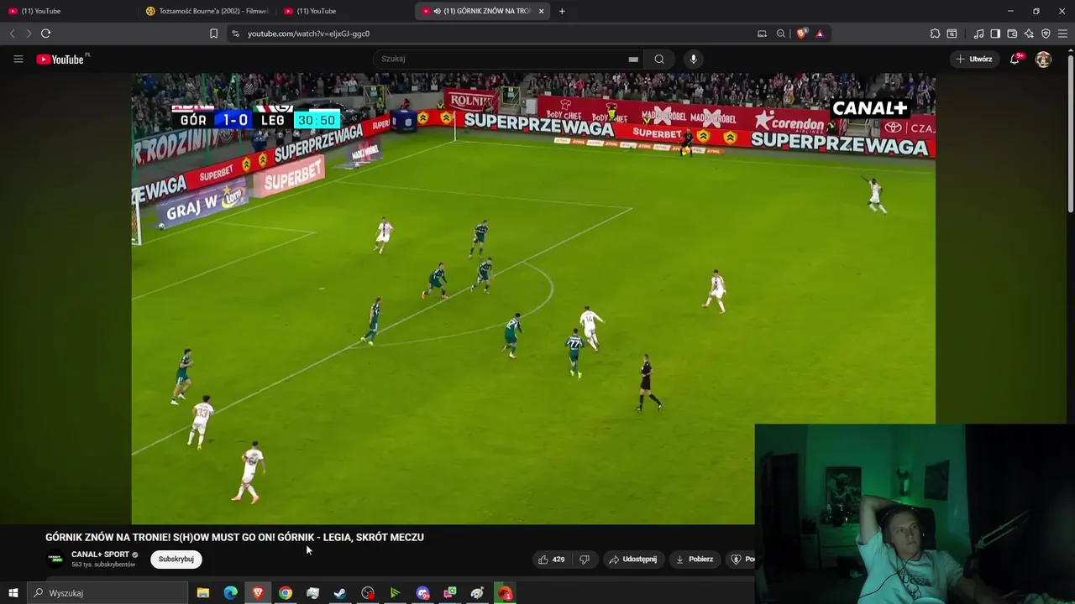Open the YouTube account avatar menu

point(1043,59)
